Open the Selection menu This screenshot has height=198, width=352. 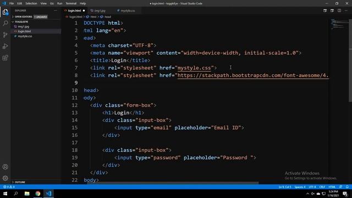point(31,3)
